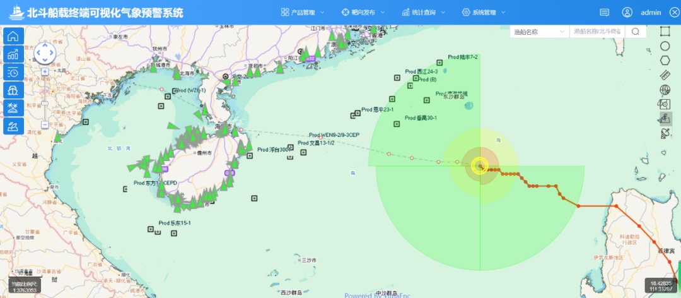Click the typhoon current position marker
Image resolution: width=681 pixels, height=298 pixels.
click(480, 166)
